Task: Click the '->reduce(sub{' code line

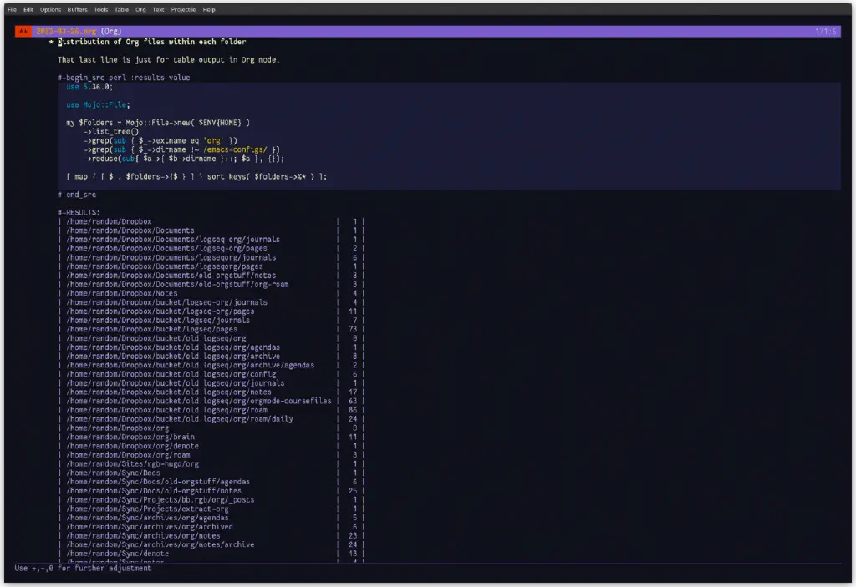Action: (184, 159)
